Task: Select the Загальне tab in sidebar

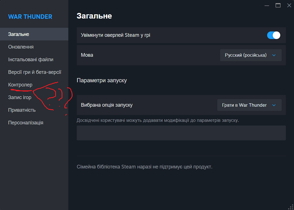Action: [x=34, y=34]
